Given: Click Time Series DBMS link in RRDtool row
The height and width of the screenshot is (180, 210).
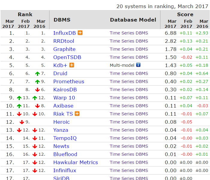Looking at the screenshot, I should [x=129, y=41].
